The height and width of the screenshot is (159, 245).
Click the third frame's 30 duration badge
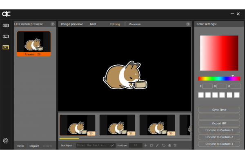[171, 133]
